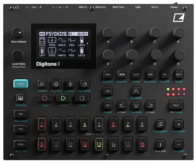Image resolution: width=196 pixels, height=163 pixels.
Task: Click the Note Edit button
Action: tap(160, 144)
